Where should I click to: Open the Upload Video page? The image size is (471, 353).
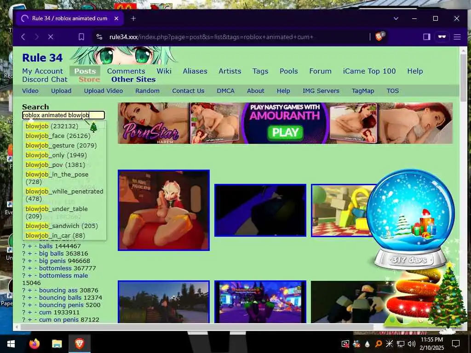coord(103,91)
